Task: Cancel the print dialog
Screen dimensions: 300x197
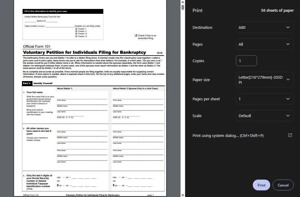Action: point(283,185)
